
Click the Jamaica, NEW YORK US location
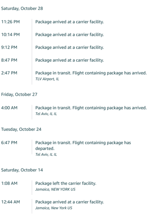pos(55,190)
